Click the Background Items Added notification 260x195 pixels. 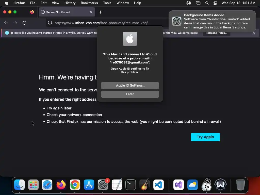tap(212, 21)
